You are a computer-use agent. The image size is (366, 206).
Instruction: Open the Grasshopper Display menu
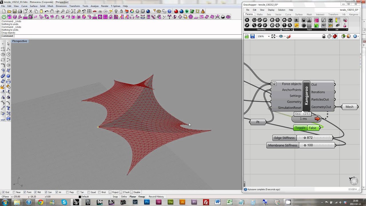(x=271, y=10)
